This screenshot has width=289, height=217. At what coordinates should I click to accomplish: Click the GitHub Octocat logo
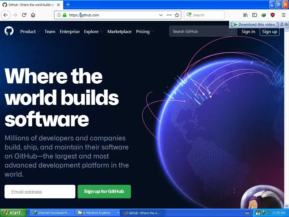coord(9,31)
